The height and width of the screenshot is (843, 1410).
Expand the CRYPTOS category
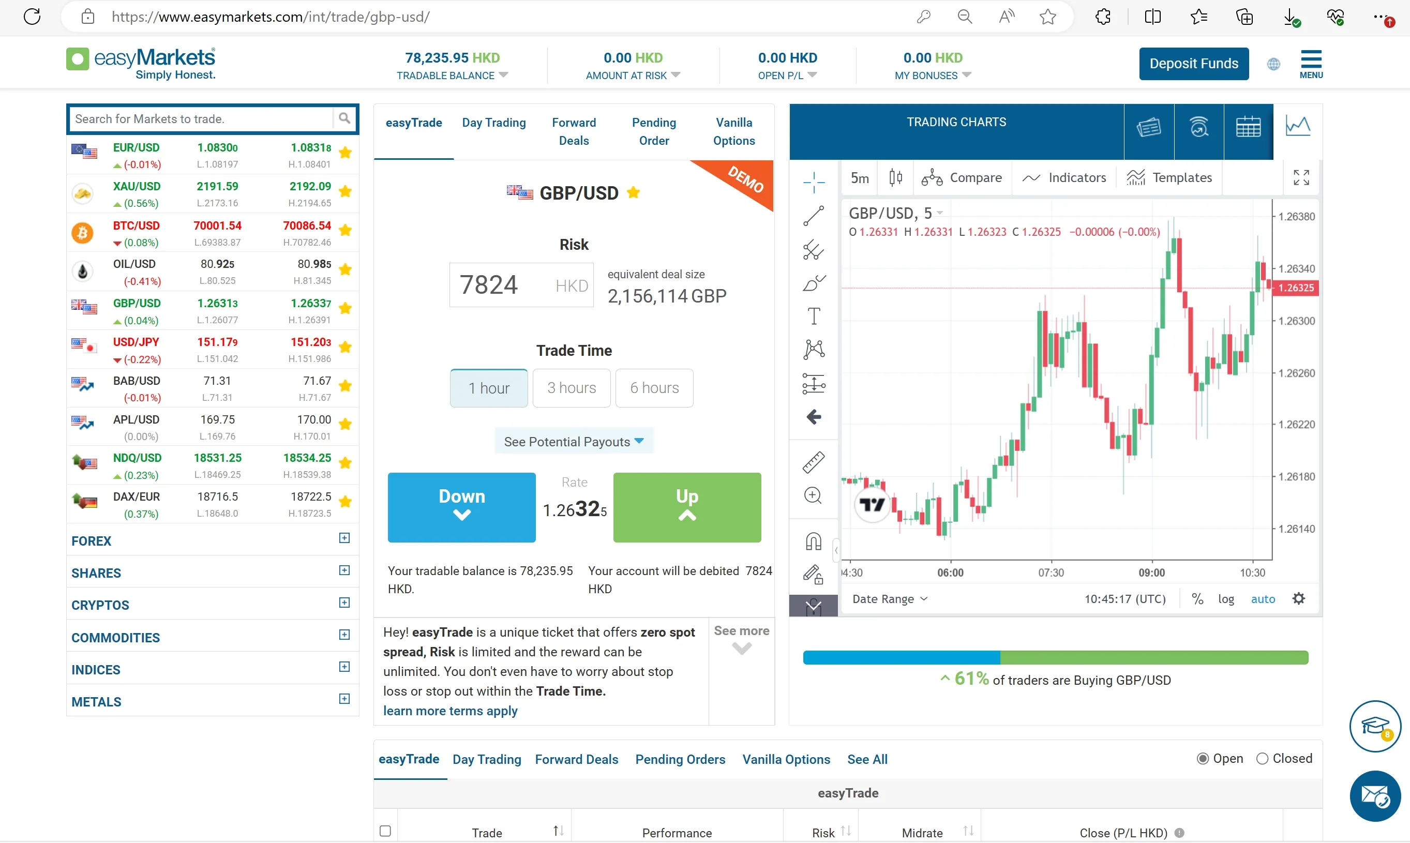[344, 603]
